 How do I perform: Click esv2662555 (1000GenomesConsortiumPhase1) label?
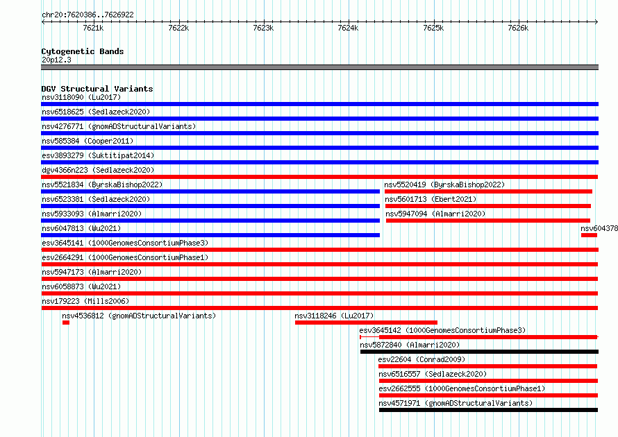[x=462, y=388]
